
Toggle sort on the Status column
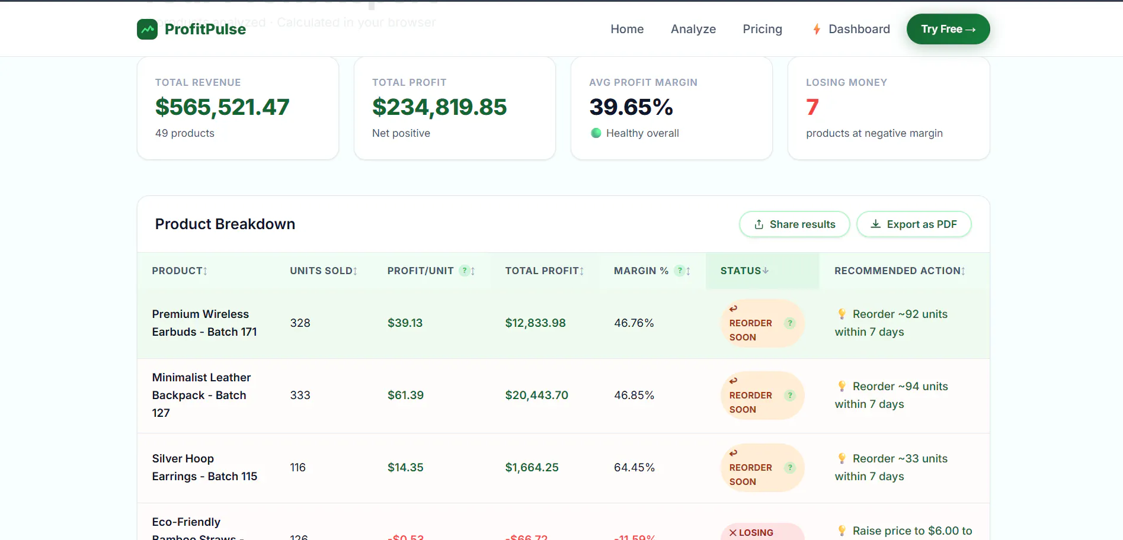(x=745, y=271)
